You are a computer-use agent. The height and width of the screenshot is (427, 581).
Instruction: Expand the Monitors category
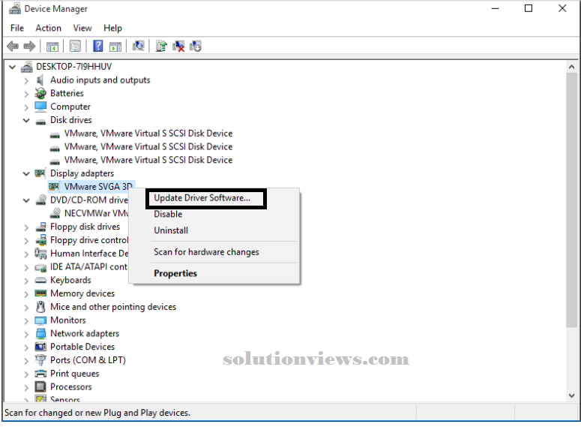26,320
